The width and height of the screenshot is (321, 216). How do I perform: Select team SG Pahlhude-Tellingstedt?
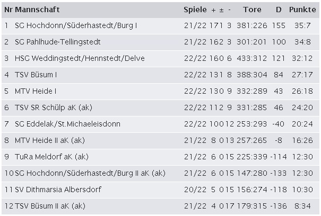[57, 42]
